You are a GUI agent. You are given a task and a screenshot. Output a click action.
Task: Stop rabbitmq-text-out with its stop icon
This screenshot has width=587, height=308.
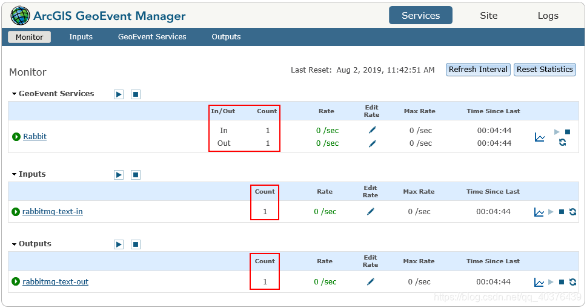click(561, 282)
